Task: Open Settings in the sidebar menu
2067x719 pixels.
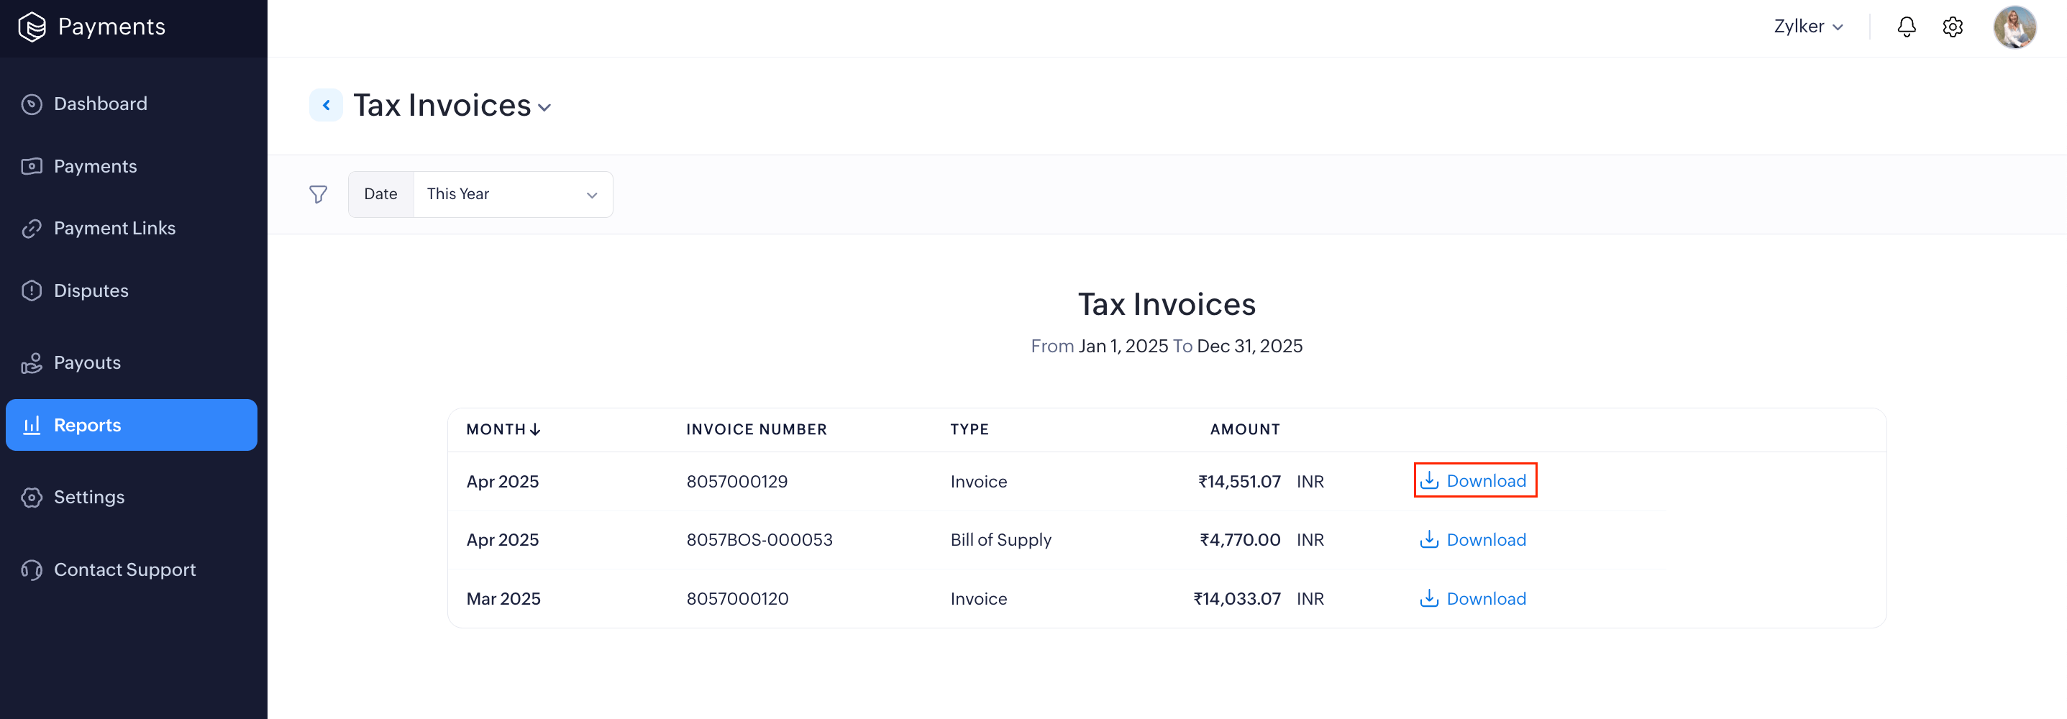Action: (88, 498)
